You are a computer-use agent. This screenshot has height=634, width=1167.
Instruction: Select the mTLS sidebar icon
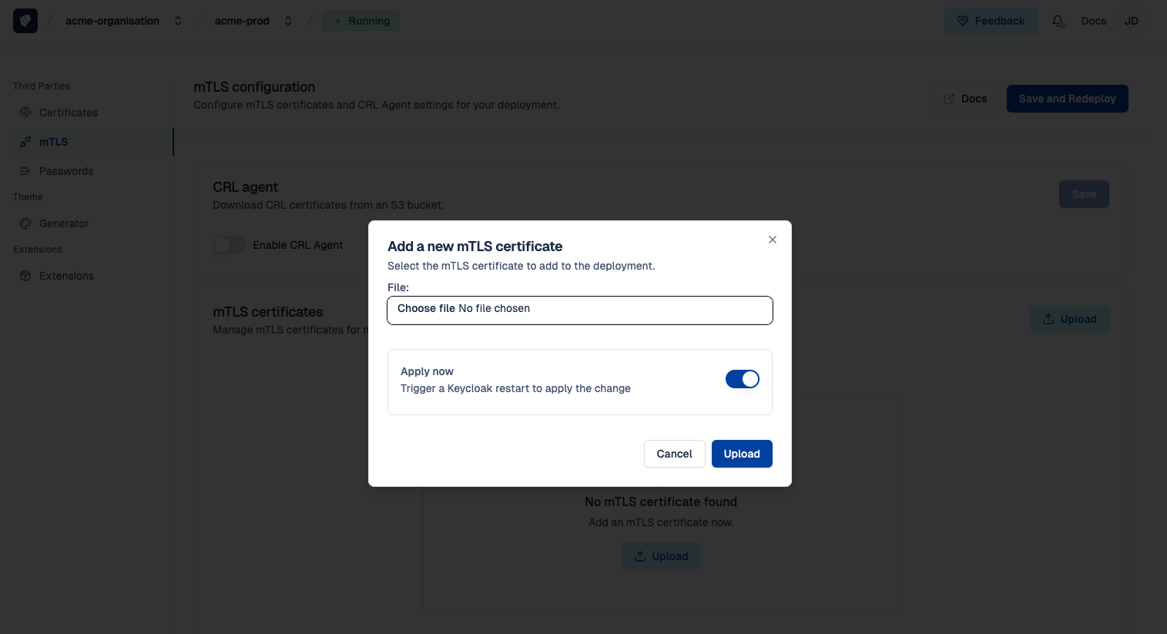tap(25, 142)
